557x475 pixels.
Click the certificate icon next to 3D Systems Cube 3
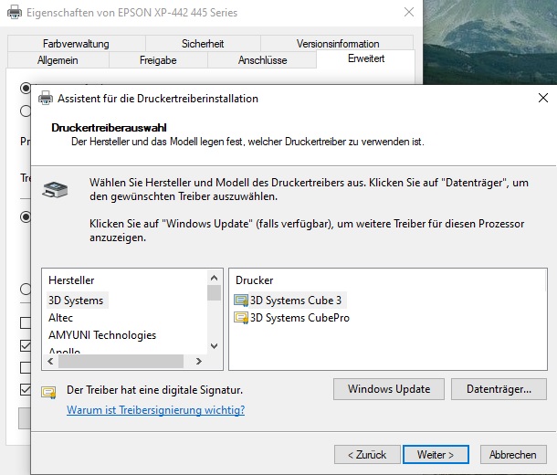tap(241, 301)
